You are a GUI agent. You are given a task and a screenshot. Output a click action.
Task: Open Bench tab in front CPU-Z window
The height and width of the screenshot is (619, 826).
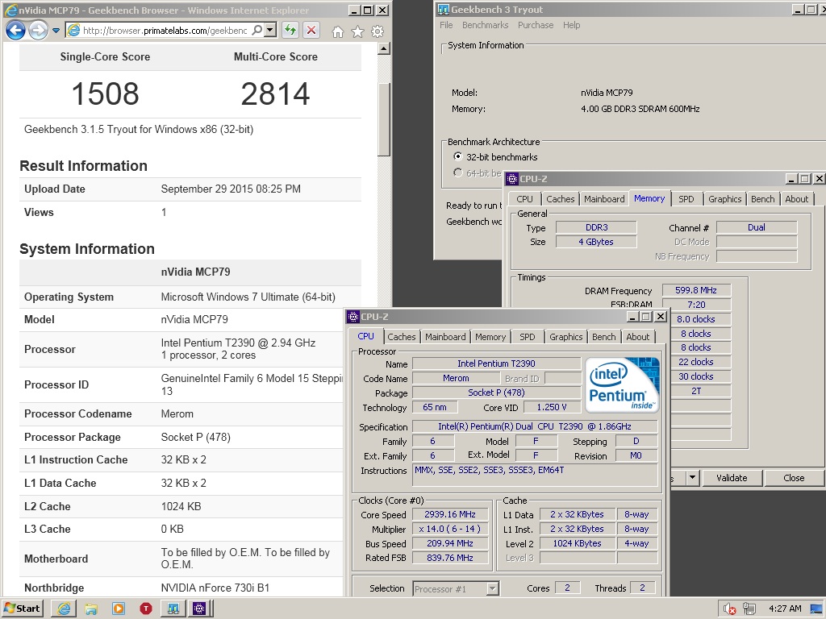pos(603,338)
